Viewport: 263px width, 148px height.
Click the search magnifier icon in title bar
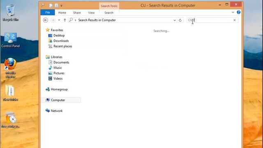pyautogui.click(x=43, y=5)
